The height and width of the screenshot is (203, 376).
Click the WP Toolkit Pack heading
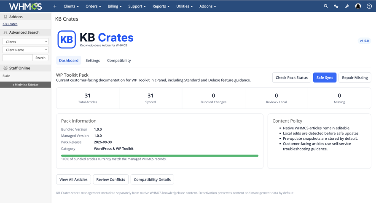(x=72, y=75)
